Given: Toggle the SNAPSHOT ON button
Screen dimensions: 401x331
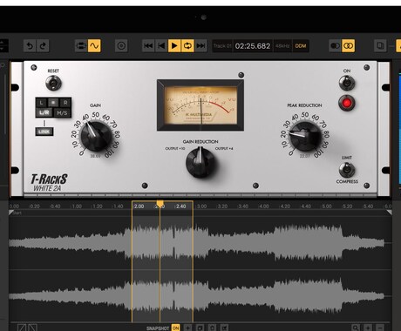Looking at the screenshot, I should point(175,328).
